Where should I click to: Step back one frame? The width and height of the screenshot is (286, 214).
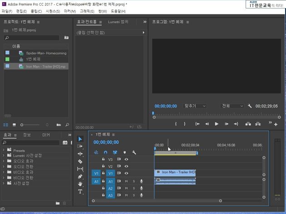(207, 124)
